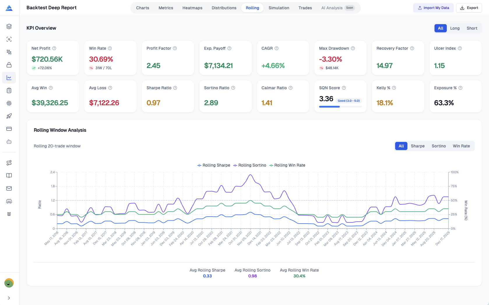489x305 pixels.
Task: Open the robot bot icon in sidebar
Action: point(9,142)
